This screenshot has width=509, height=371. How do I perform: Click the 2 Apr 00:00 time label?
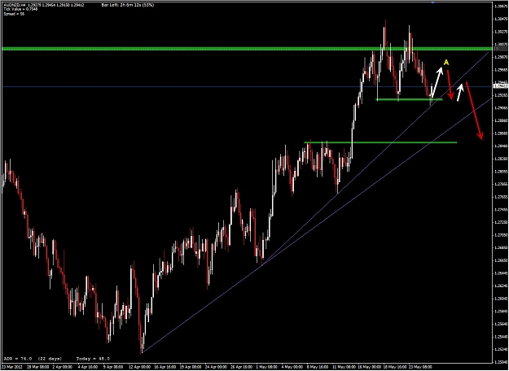[62, 367]
